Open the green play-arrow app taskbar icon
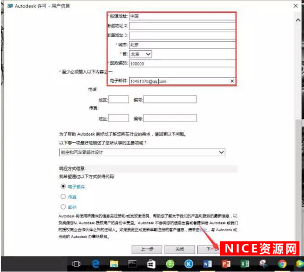The height and width of the screenshot is (272, 304). [x=300, y=264]
